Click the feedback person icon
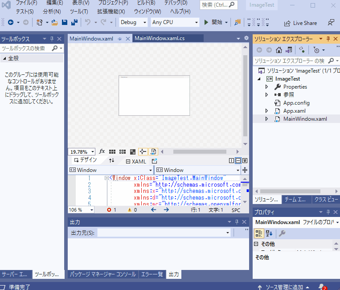This screenshot has width=340, height=290. [331, 22]
